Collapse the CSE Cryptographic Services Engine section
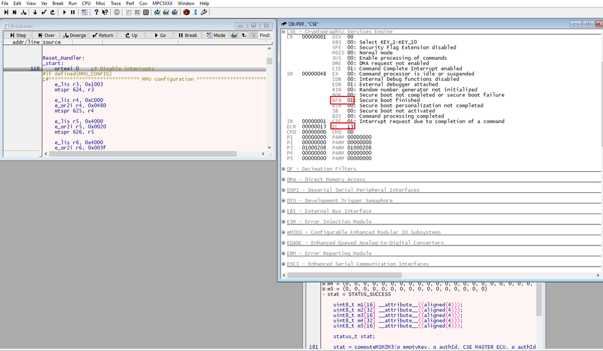603x351 pixels. point(284,31)
